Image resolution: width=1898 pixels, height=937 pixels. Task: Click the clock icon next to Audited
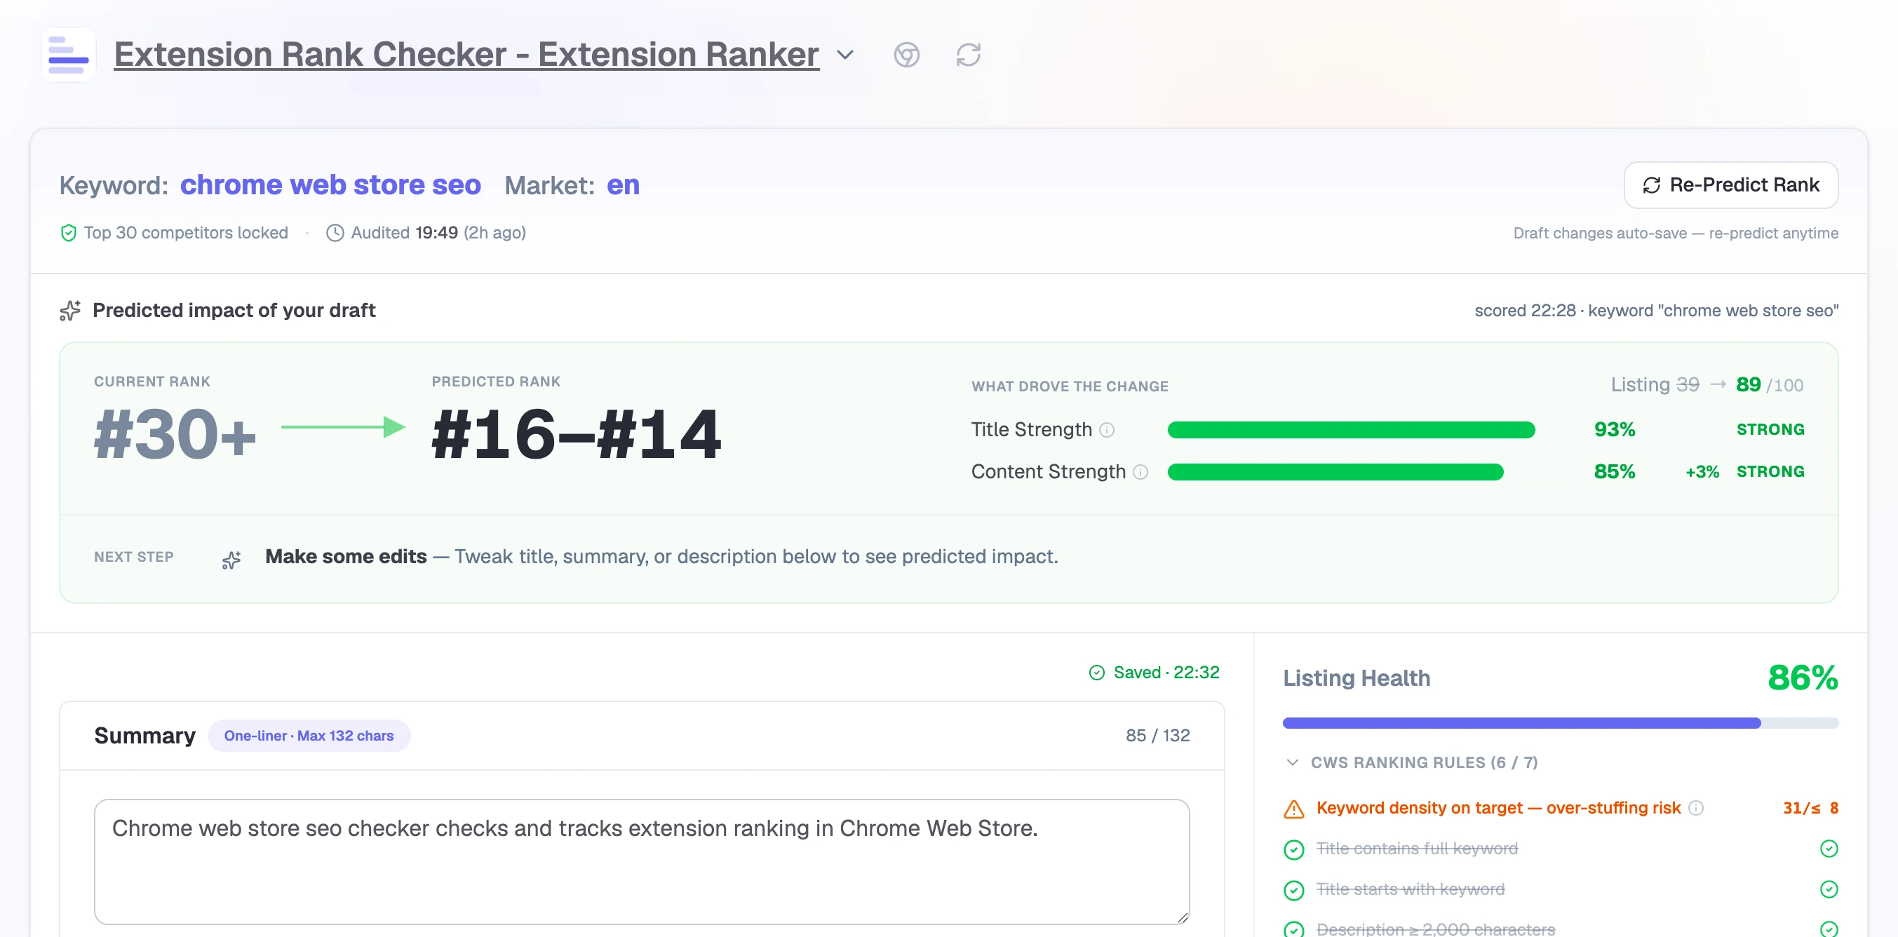335,234
